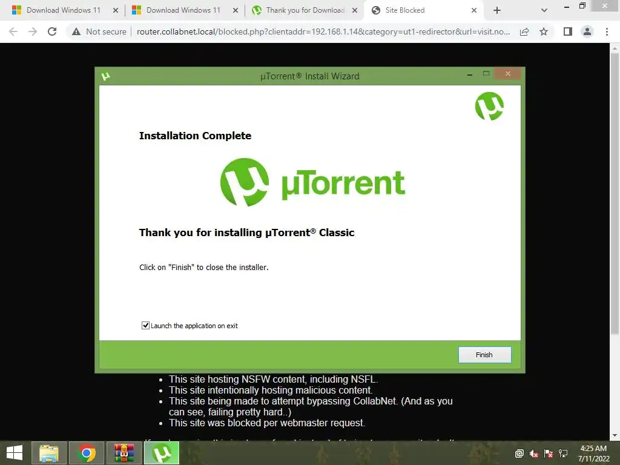Go back in Chrome

point(13,31)
